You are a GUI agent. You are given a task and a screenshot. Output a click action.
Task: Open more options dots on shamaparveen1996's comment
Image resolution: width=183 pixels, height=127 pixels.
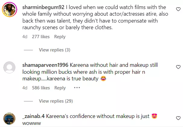[x=77, y=88]
